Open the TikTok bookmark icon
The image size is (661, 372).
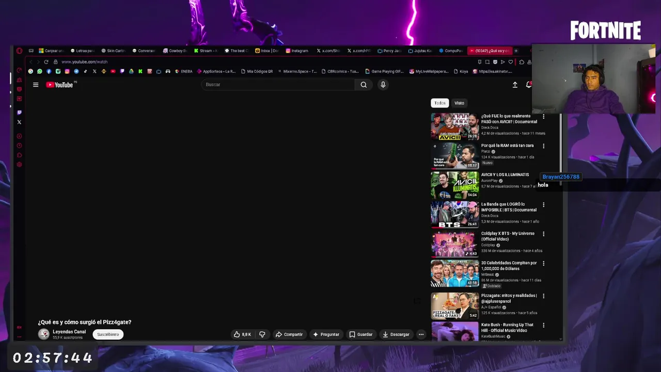[85, 71]
